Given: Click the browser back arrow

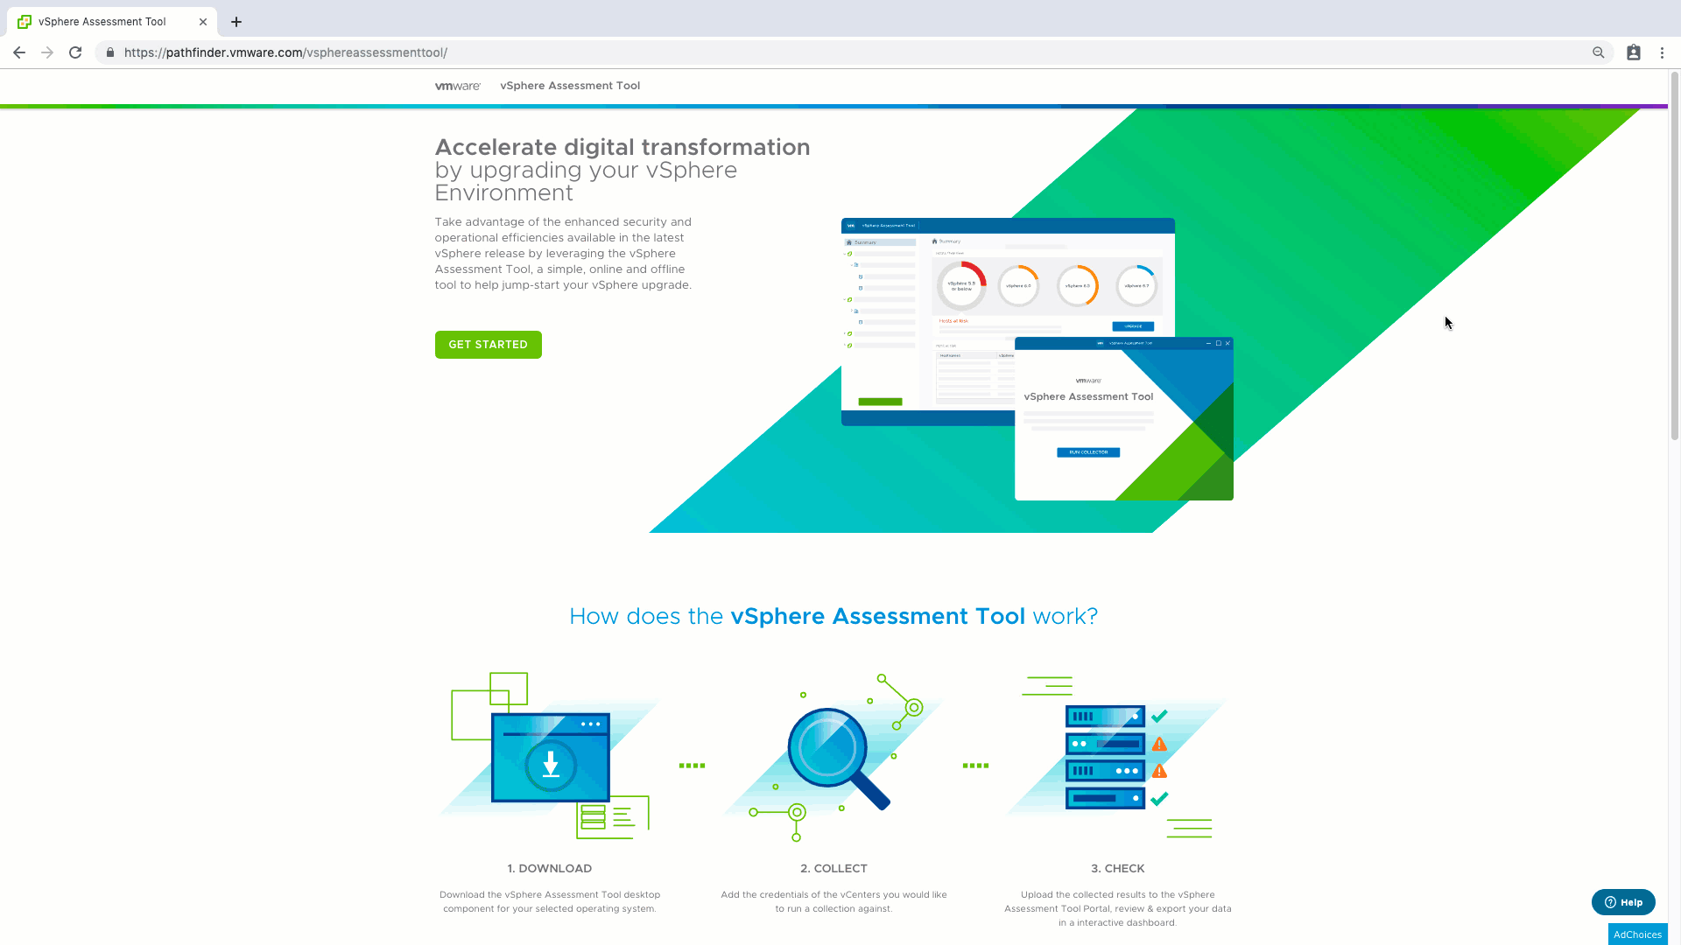Looking at the screenshot, I should point(19,52).
